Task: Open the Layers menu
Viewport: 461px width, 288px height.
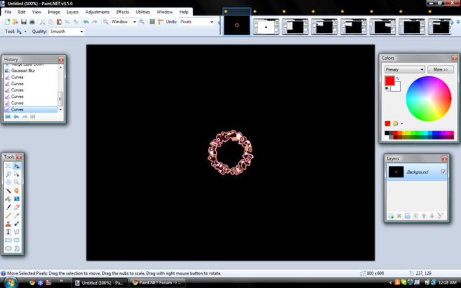Action: [72, 12]
